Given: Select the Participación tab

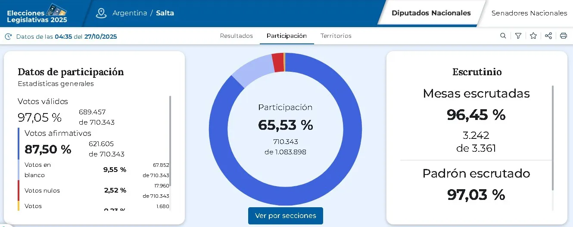Looking at the screenshot, I should tap(286, 36).
